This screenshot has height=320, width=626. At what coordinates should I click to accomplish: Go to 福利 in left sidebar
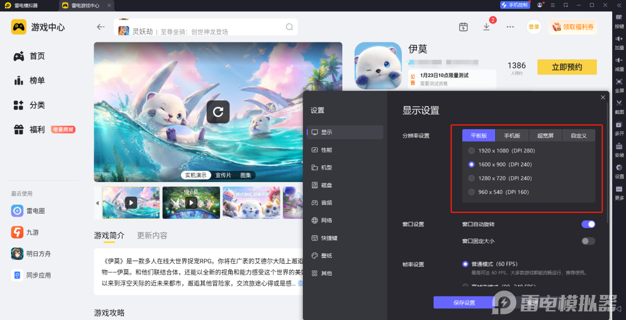tap(29, 130)
